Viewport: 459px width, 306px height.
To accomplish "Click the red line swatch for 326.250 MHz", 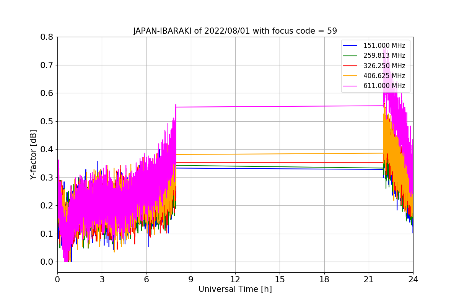I will tap(350, 66).
